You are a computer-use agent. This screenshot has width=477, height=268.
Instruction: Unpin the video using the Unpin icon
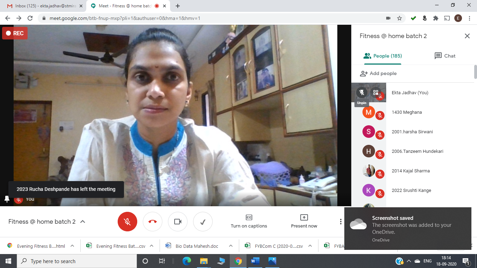point(361,92)
